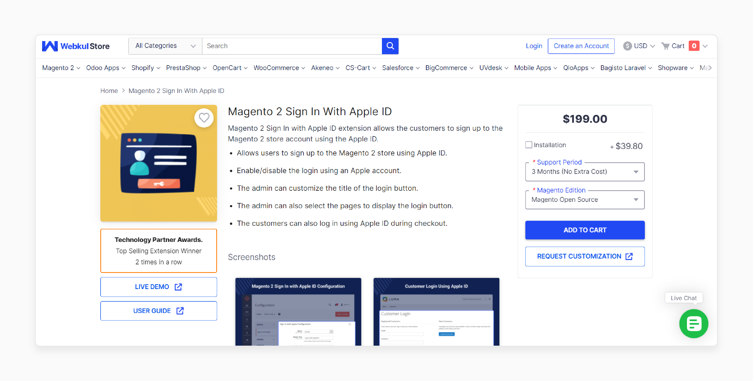Screen dimensions: 753x381
Task: Click the + $39.80 installation price
Action: tap(626, 146)
